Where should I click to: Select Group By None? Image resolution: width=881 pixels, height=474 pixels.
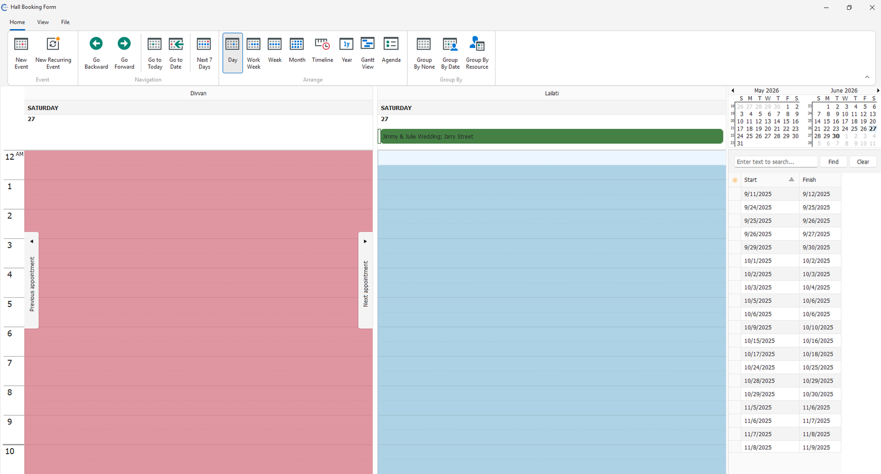[x=424, y=53]
